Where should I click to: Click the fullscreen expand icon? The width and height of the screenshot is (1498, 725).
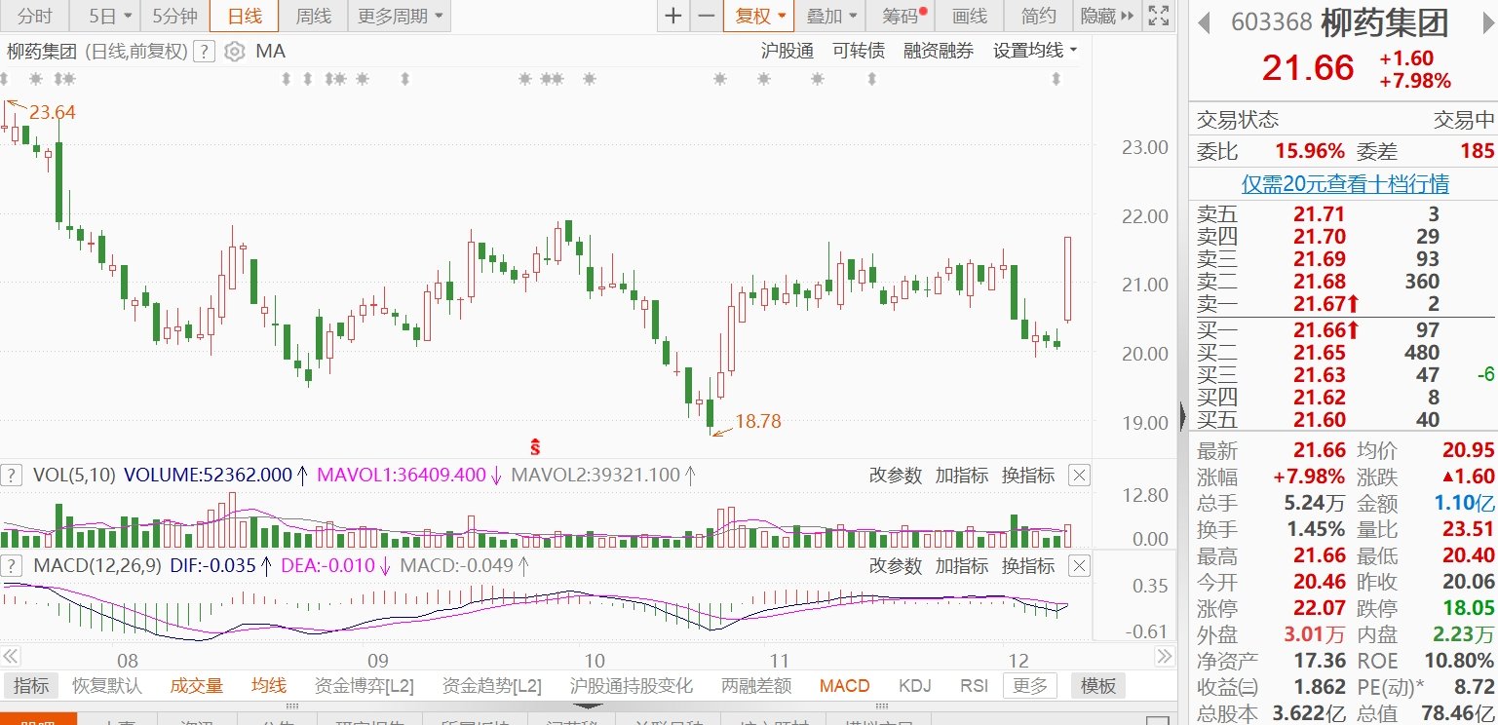click(x=1158, y=17)
